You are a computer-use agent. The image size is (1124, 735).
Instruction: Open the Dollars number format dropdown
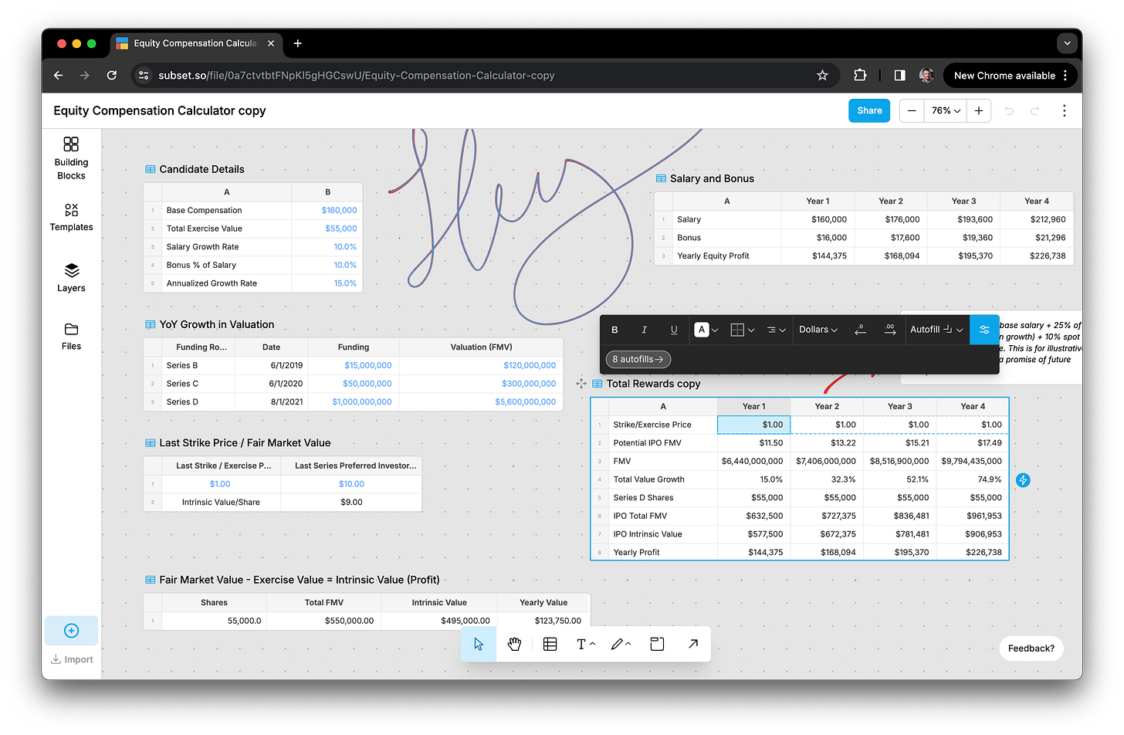click(x=818, y=330)
